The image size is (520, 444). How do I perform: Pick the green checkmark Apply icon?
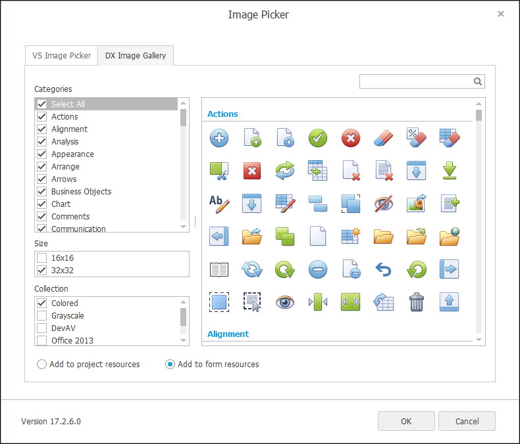tap(318, 138)
